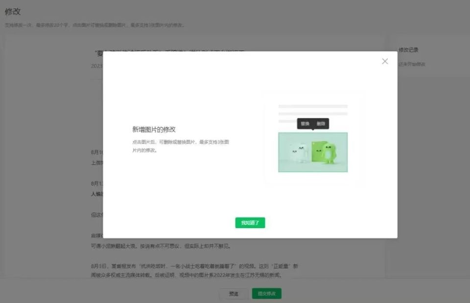The image size is (470, 303).
Task: Click the 我知道了 confirmation button
Action: pos(250,223)
